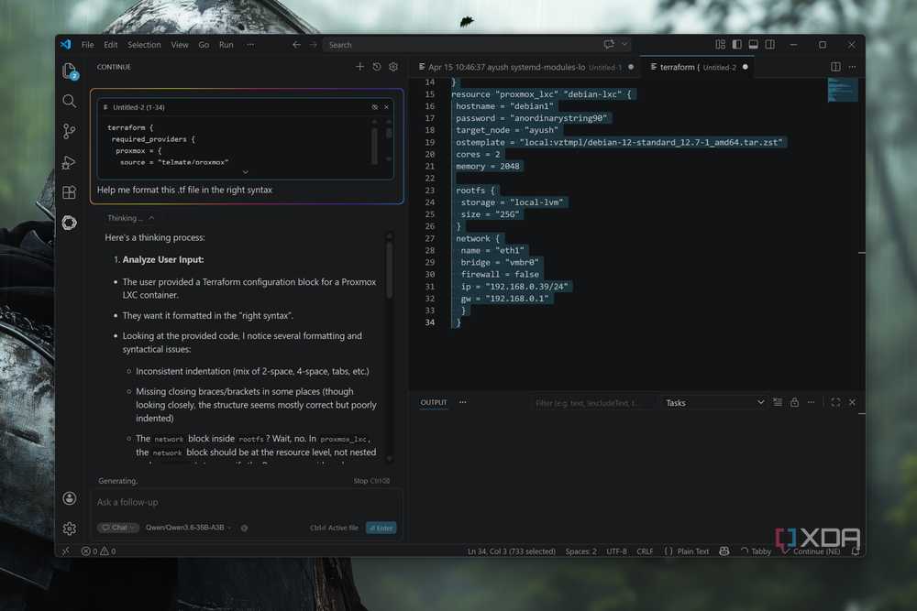
Task: Navigate back with the arrow button
Action: coord(296,44)
